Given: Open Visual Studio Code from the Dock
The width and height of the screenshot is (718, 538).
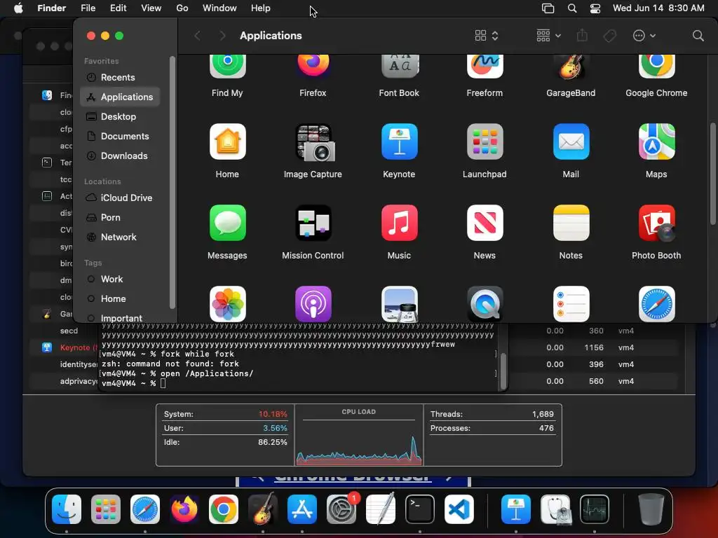Looking at the screenshot, I should tap(459, 509).
